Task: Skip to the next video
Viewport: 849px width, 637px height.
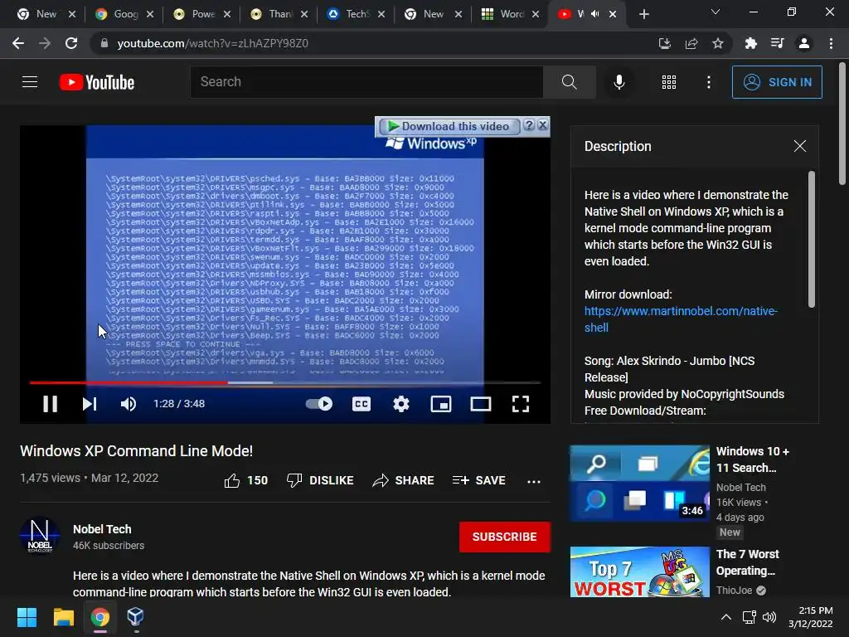Action: click(x=90, y=404)
